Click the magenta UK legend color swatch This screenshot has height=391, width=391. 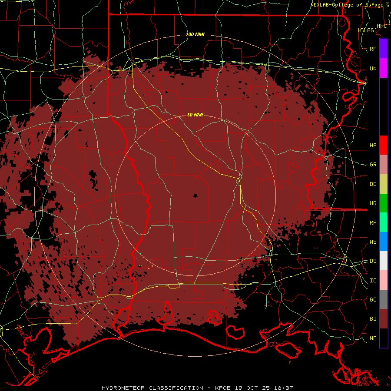click(384, 68)
